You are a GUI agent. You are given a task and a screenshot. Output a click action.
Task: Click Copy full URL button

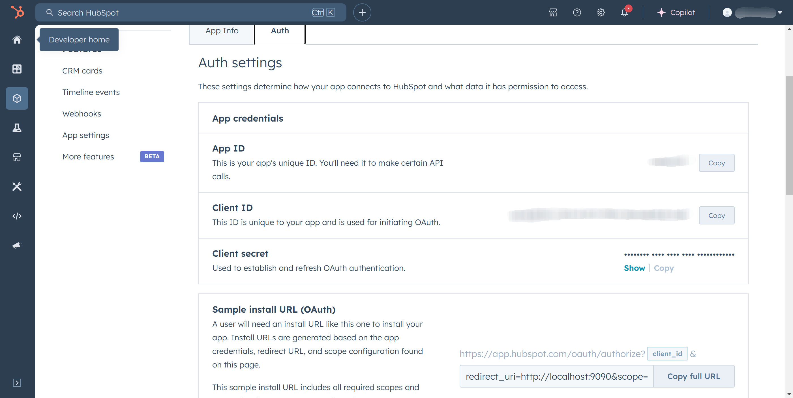tap(693, 376)
